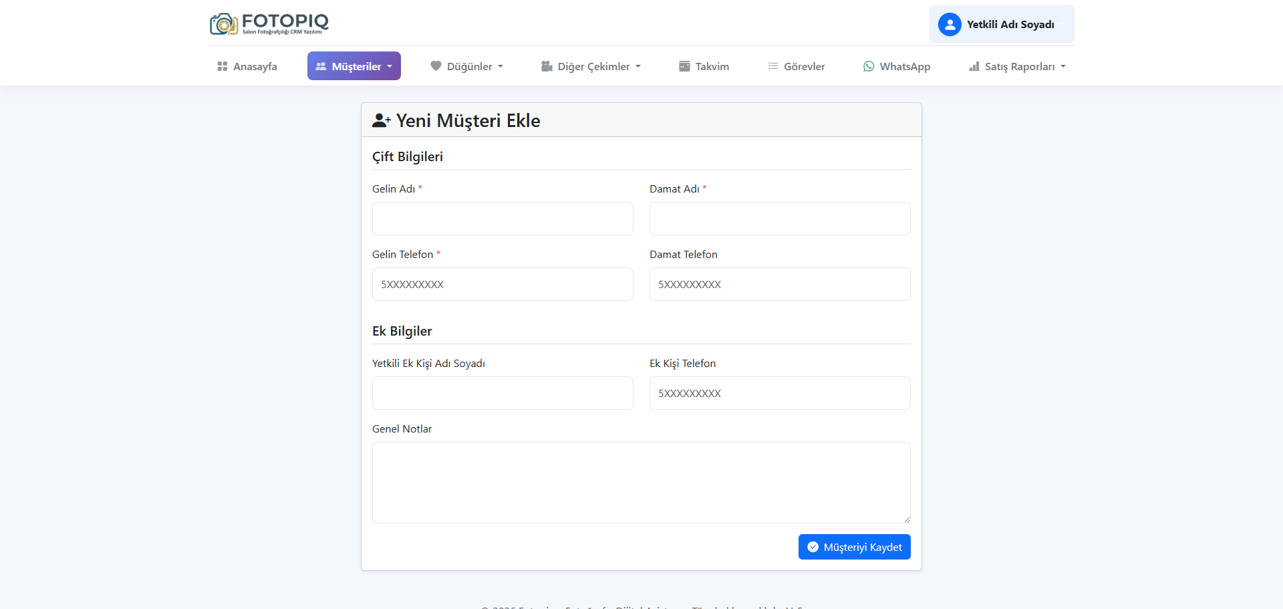The width and height of the screenshot is (1283, 609).
Task: Click into the Damat Adı field
Action: pos(780,219)
